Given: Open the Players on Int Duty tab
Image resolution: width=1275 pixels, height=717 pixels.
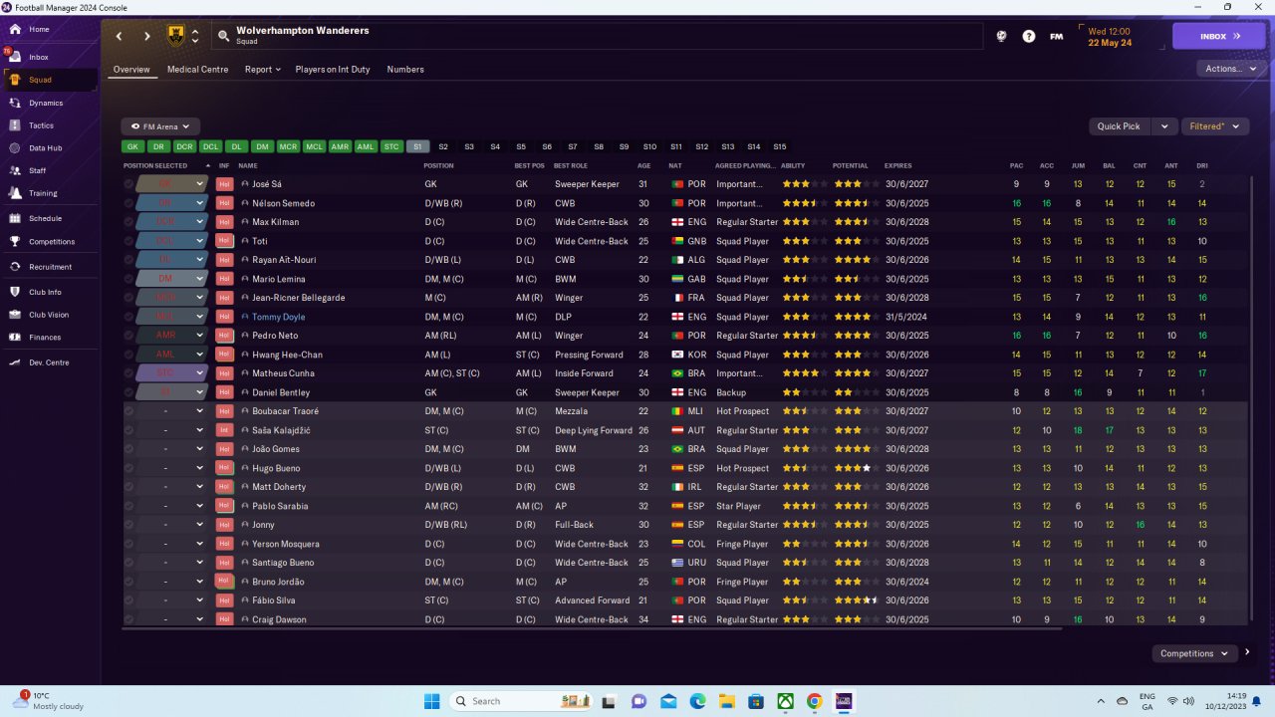Looking at the screenshot, I should [332, 70].
